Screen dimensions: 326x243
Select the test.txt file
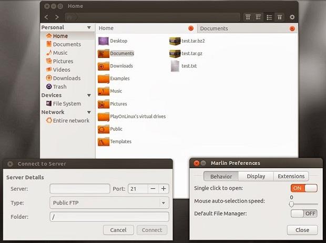(x=184, y=66)
